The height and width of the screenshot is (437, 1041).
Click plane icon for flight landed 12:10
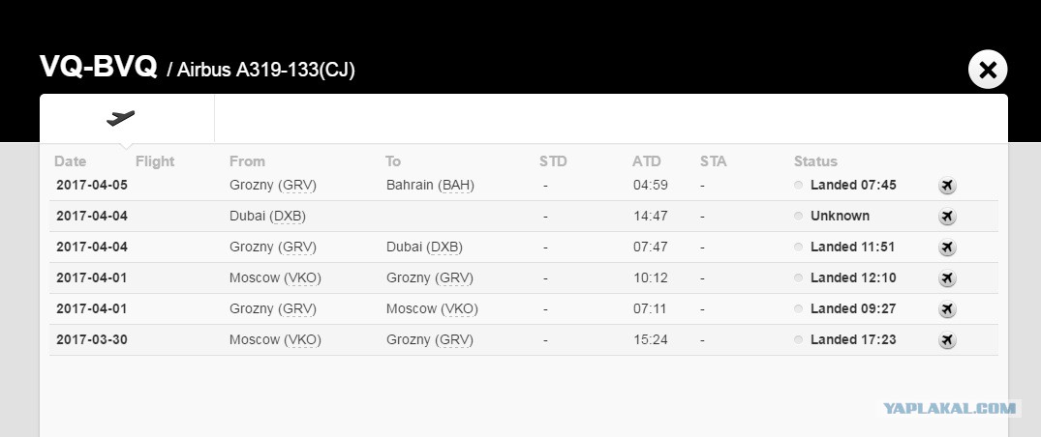(947, 277)
